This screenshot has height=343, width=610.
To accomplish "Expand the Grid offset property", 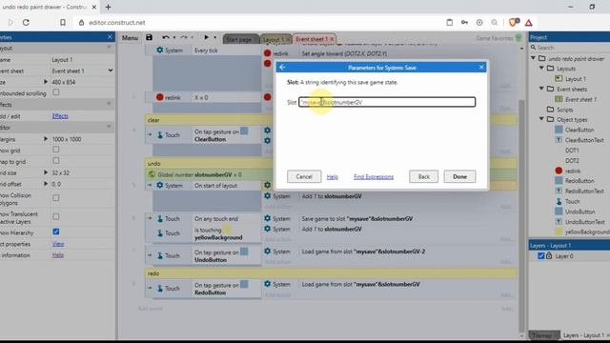I will pos(46,184).
